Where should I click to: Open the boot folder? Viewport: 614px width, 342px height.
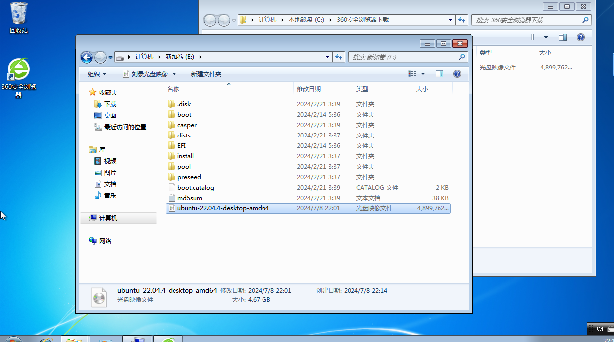pos(184,114)
